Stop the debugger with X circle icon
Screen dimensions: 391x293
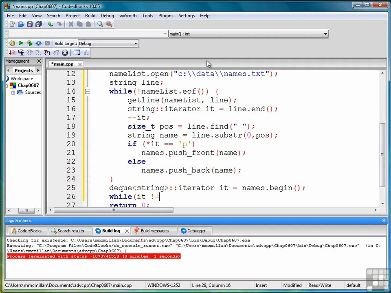click(65, 52)
